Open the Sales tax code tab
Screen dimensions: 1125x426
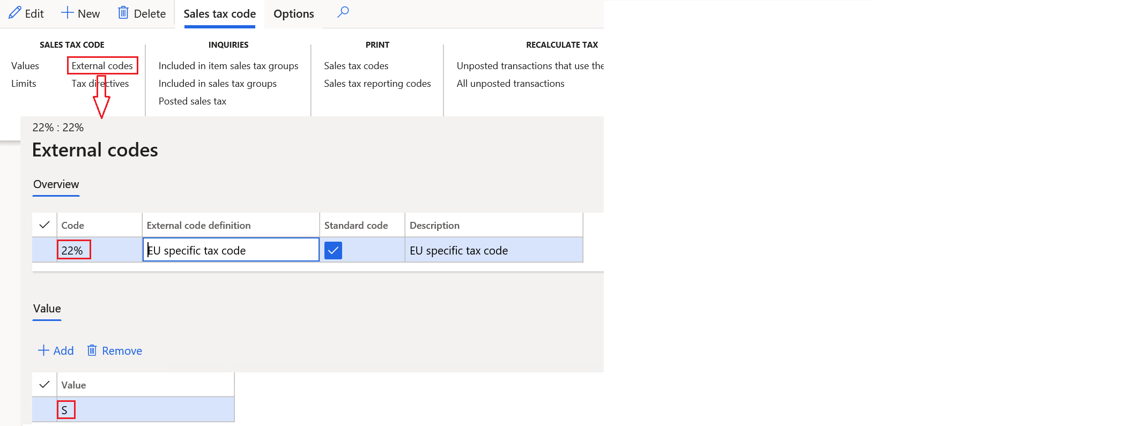click(x=220, y=14)
